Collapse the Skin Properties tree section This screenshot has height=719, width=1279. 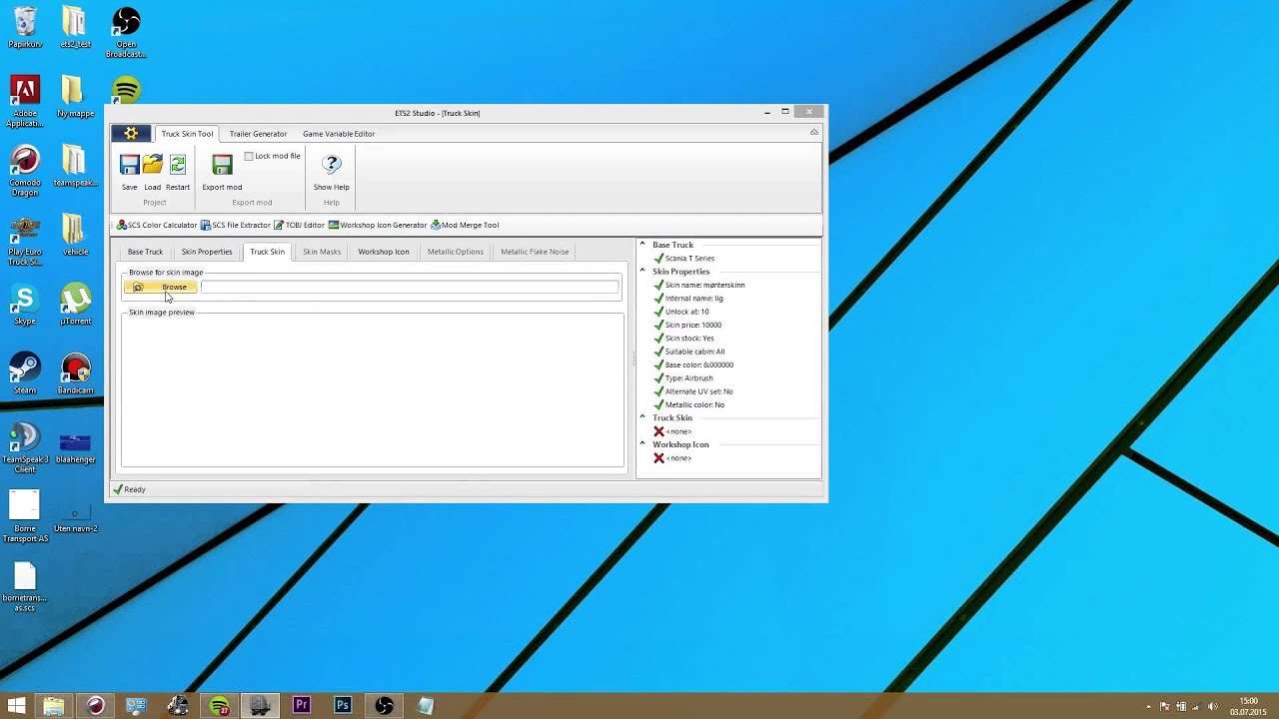(642, 272)
